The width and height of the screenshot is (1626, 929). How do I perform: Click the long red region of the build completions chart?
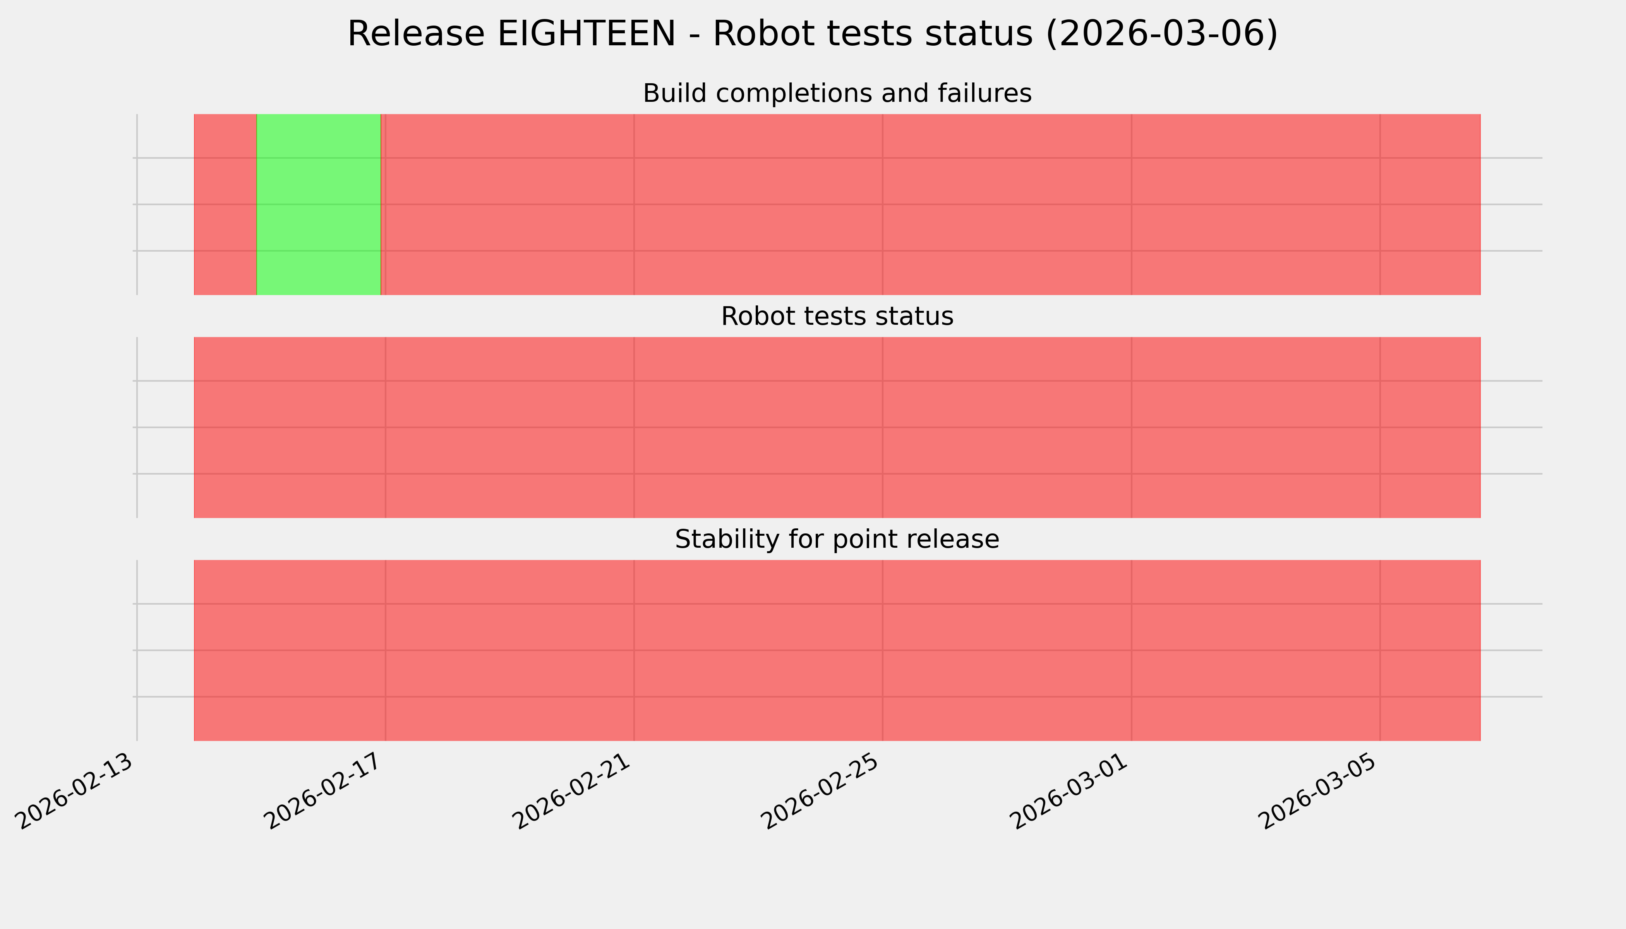[932, 204]
